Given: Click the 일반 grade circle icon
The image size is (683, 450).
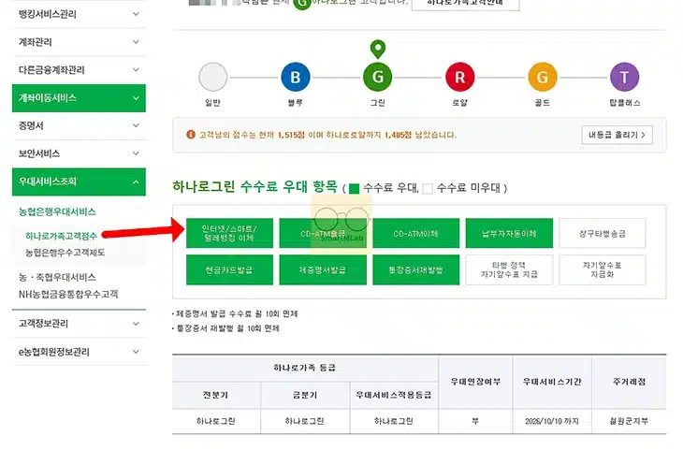Looking at the screenshot, I should [x=212, y=77].
